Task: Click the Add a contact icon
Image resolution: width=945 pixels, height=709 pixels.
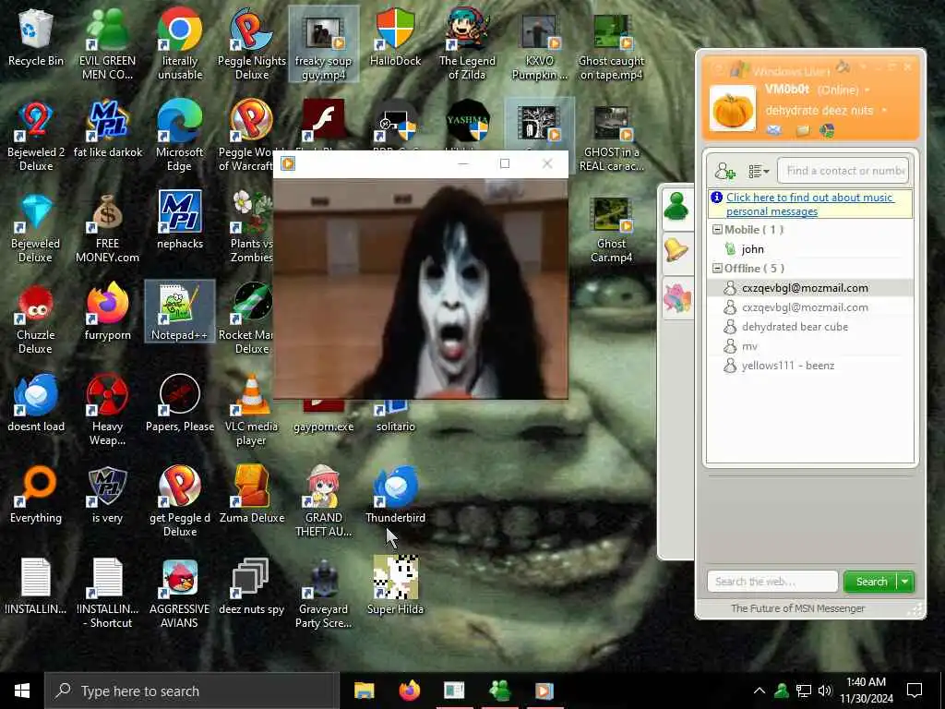Action: coord(724,171)
